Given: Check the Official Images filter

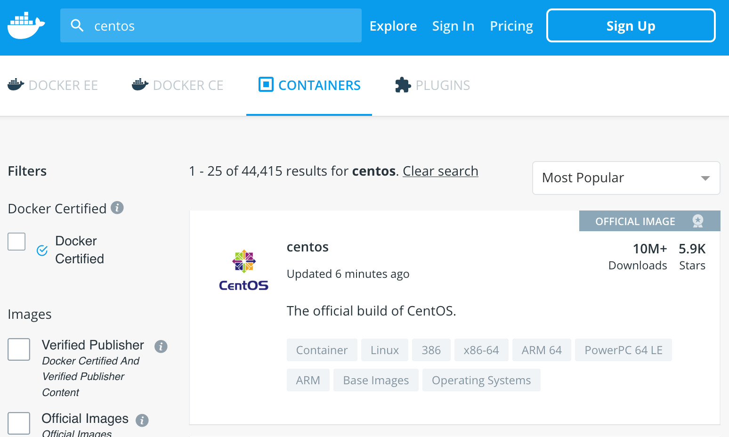Looking at the screenshot, I should tap(19, 423).
